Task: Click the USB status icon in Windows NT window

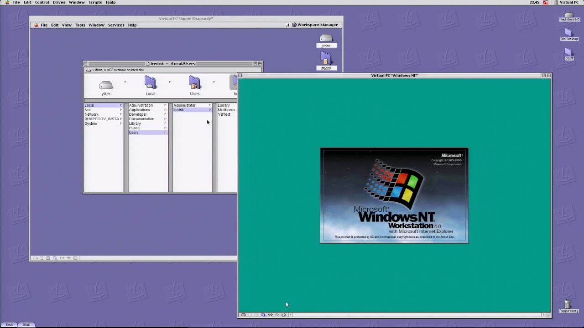Action: tap(277, 315)
